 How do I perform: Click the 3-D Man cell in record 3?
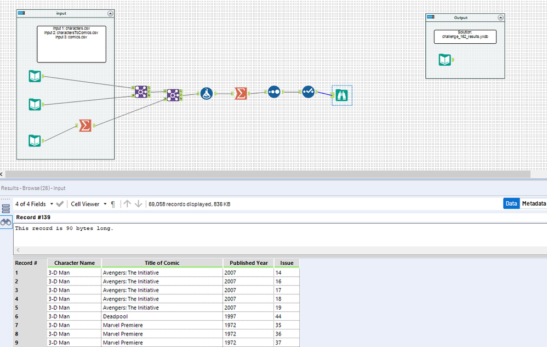[x=75, y=290]
